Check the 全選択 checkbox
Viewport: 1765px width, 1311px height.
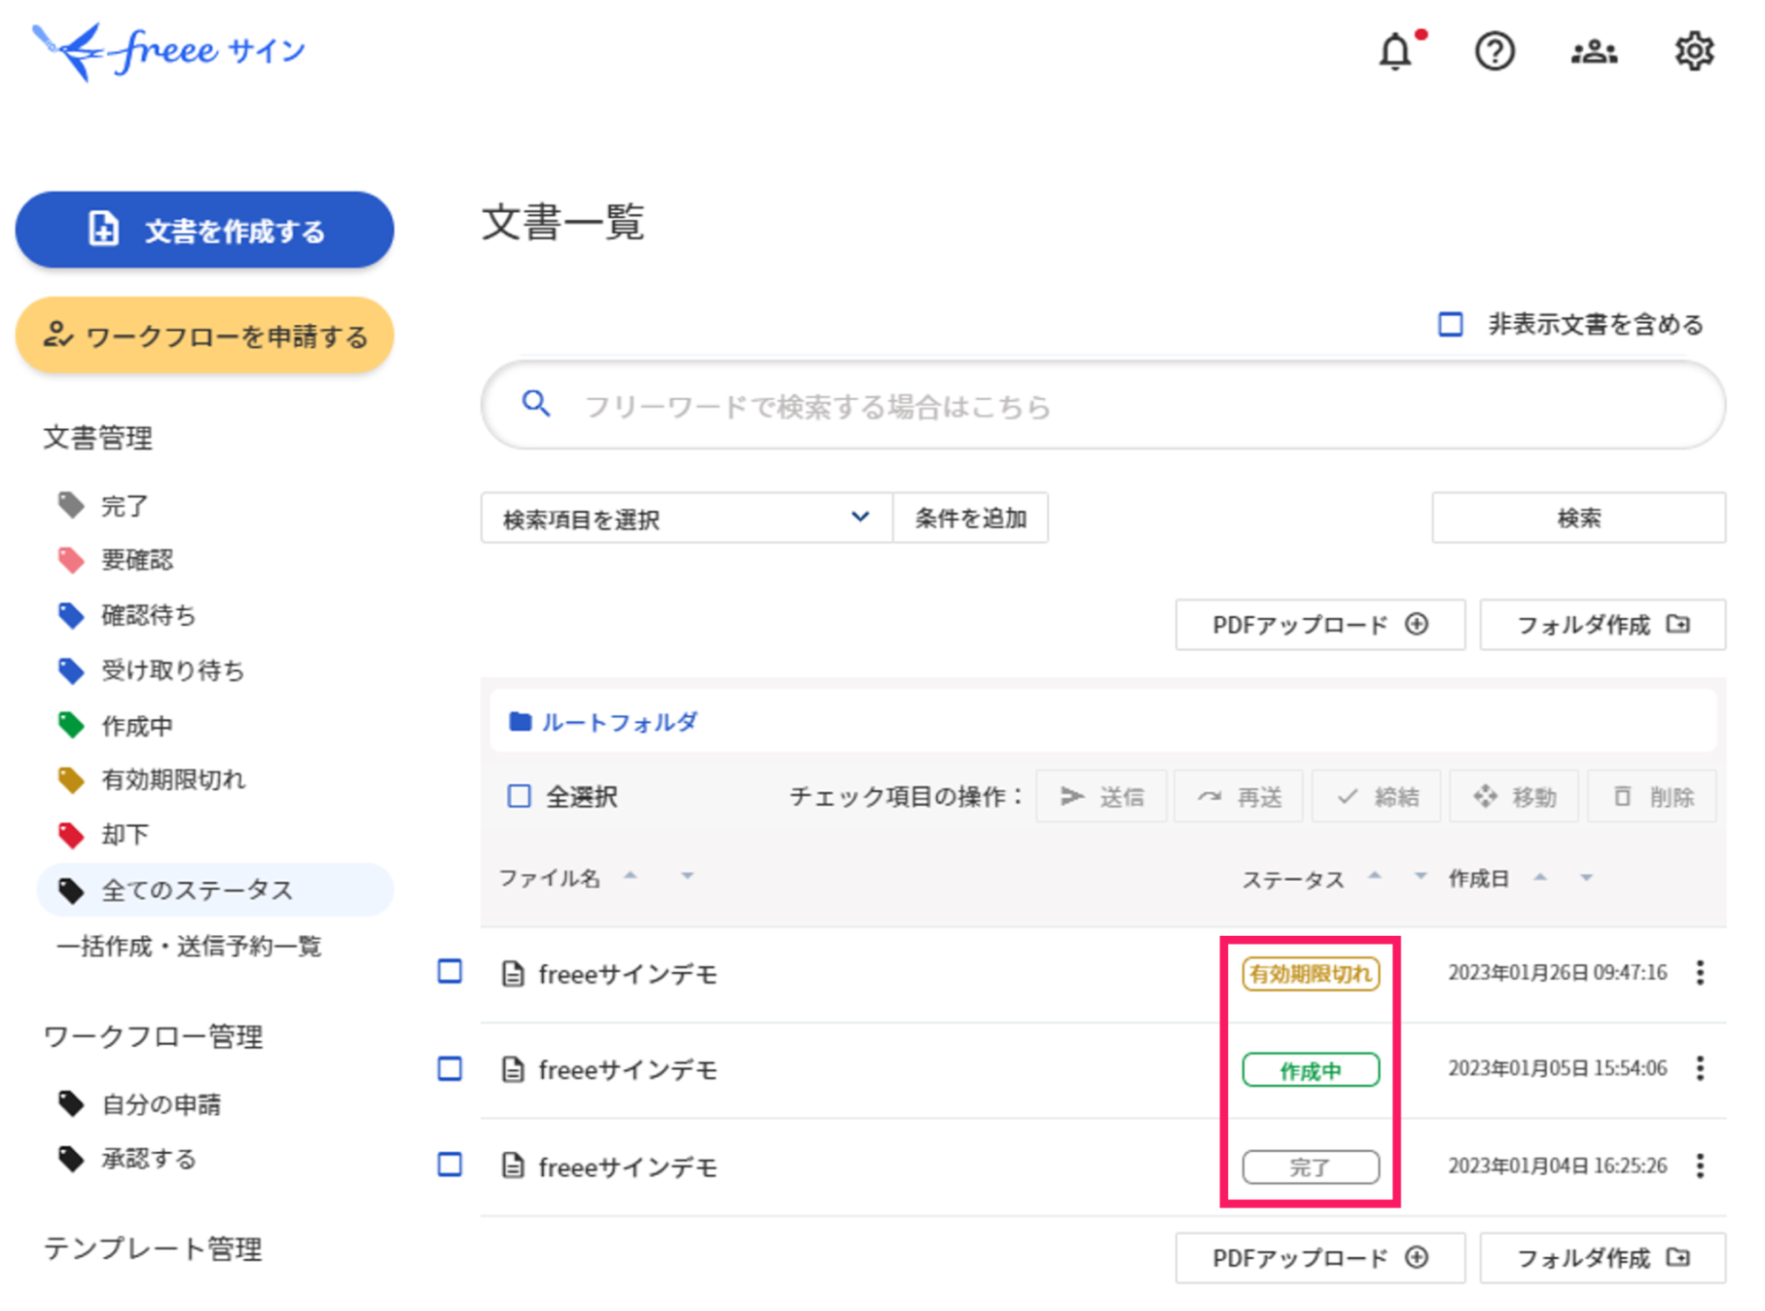519,795
